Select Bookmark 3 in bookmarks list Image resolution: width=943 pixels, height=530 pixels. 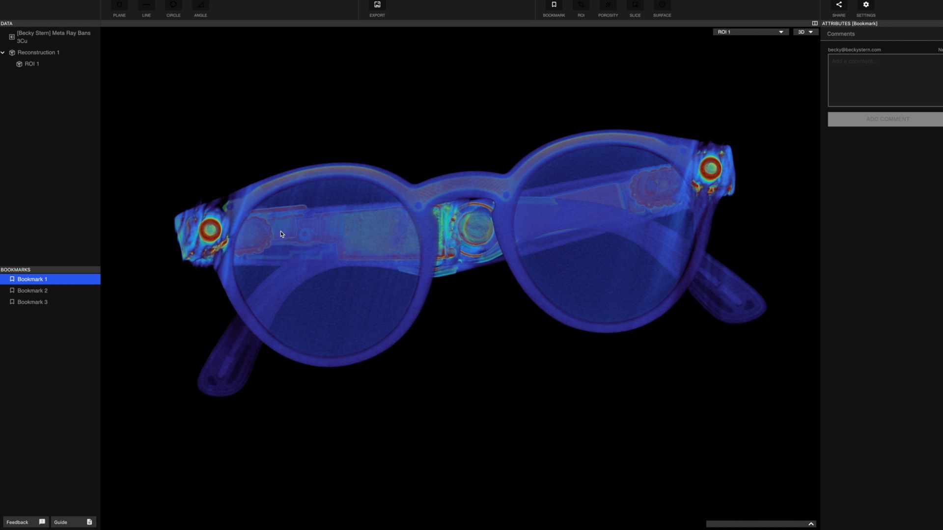pyautogui.click(x=32, y=302)
